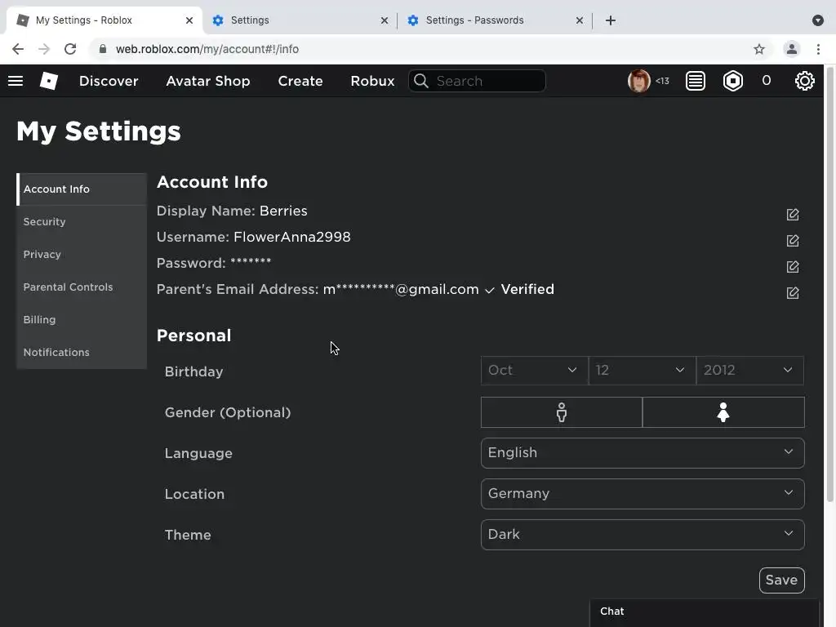
Task: Expand the Location dropdown showing Germany
Action: pyautogui.click(x=643, y=494)
